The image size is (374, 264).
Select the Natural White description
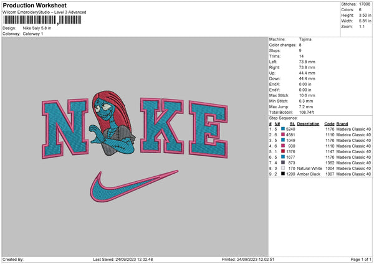click(309, 169)
